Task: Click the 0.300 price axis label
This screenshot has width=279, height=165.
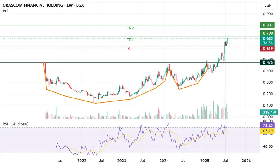Action: (268, 82)
